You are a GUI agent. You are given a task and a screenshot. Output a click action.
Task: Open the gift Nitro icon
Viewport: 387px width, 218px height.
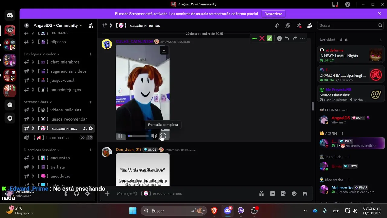click(x=261, y=193)
